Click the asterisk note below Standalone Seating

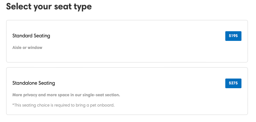click(x=63, y=105)
